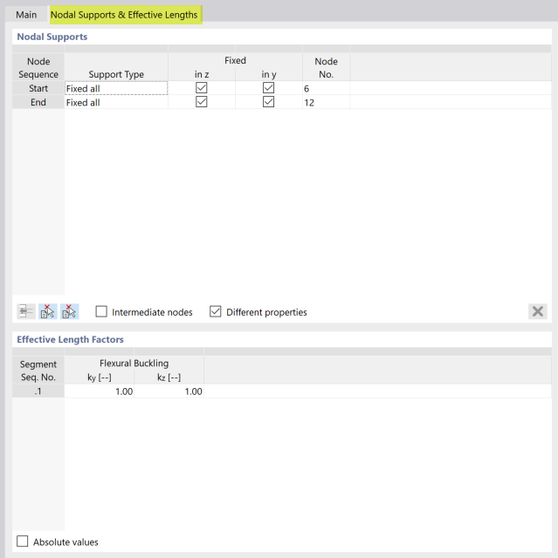Click the Node Sequence column header

coord(38,68)
